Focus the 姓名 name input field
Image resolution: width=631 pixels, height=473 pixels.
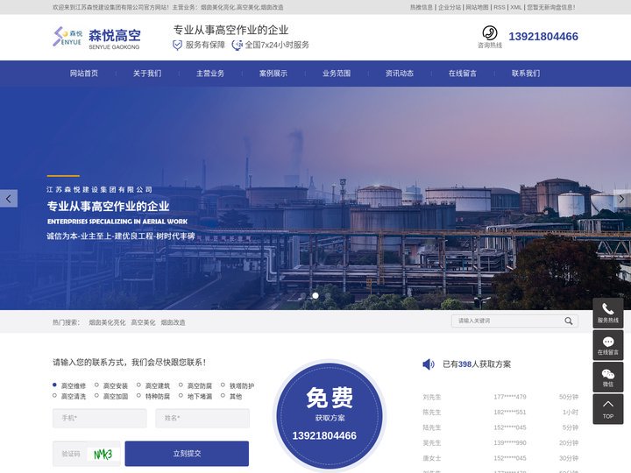(x=202, y=419)
